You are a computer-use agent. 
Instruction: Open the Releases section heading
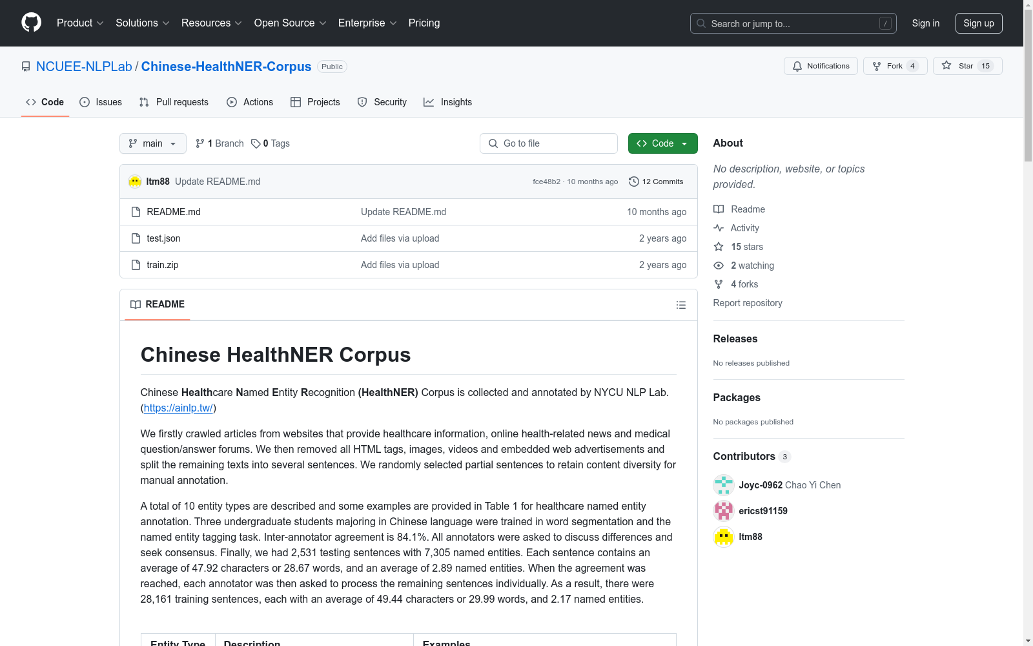coord(735,339)
